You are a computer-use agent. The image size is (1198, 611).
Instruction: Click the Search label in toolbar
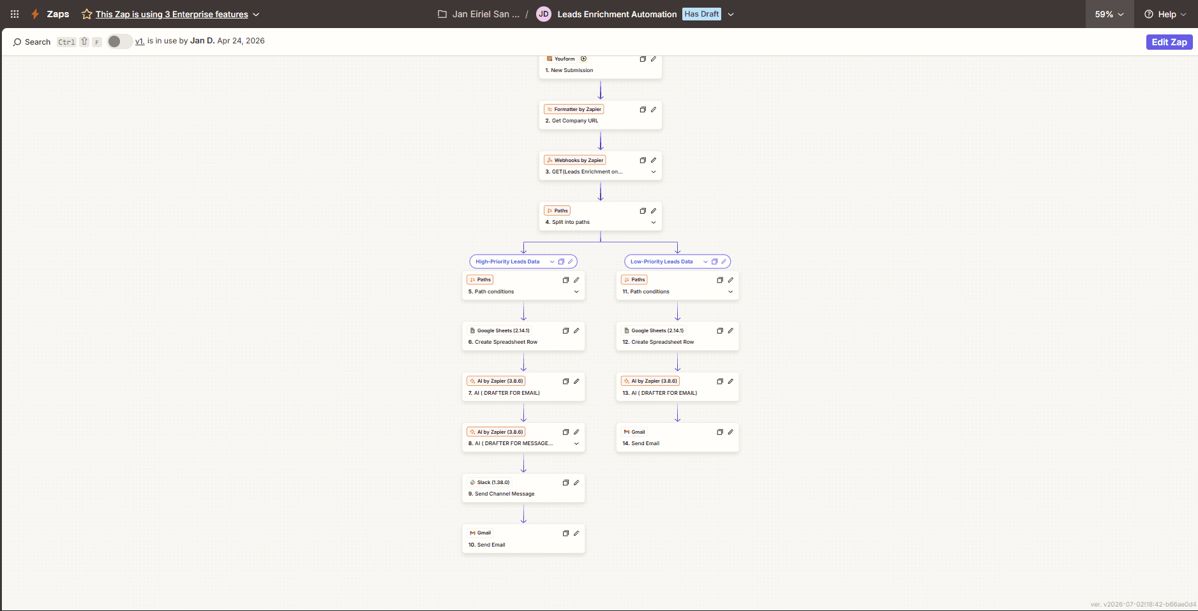pyautogui.click(x=38, y=42)
